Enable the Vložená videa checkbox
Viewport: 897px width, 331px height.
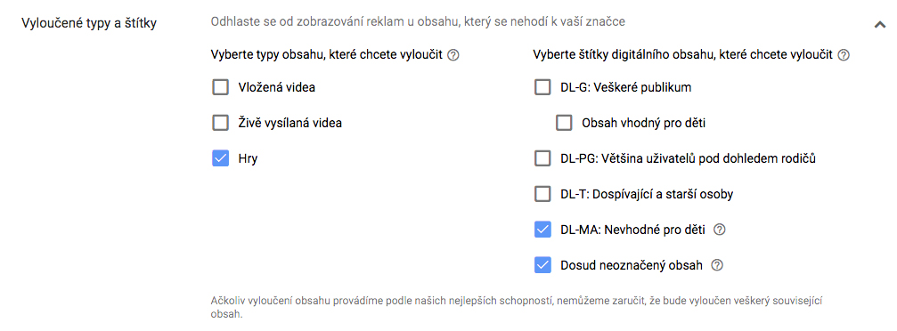click(x=220, y=87)
